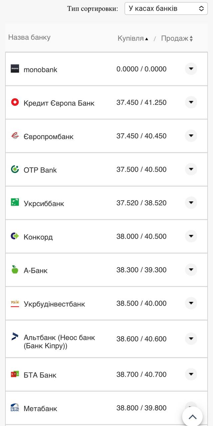213x426 pixels.
Task: Click the monobank logo icon
Action: point(15,69)
